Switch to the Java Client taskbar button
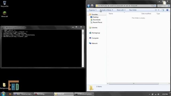The image size is (171, 96). click(x=23, y=94)
